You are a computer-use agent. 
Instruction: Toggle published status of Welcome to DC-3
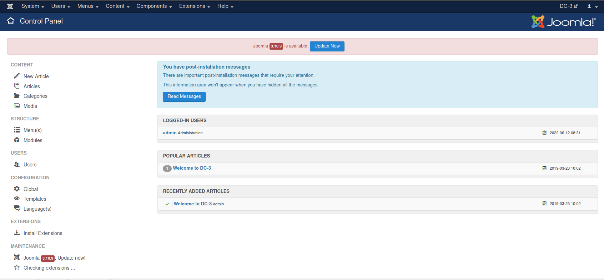167,204
